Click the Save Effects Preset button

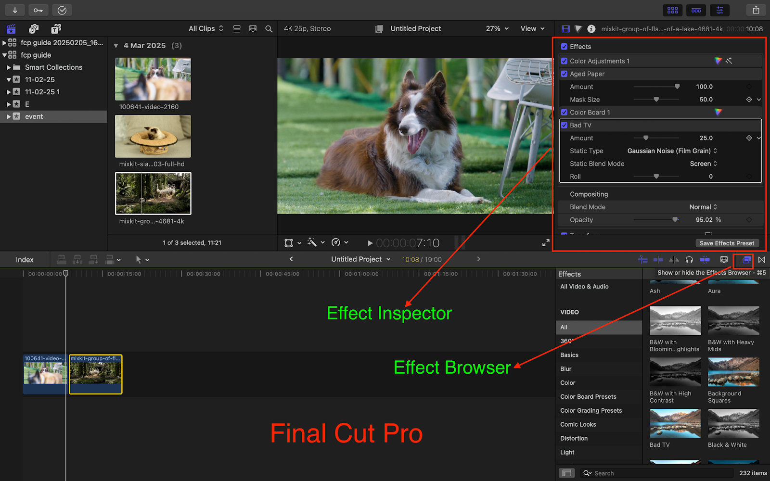[x=727, y=243]
